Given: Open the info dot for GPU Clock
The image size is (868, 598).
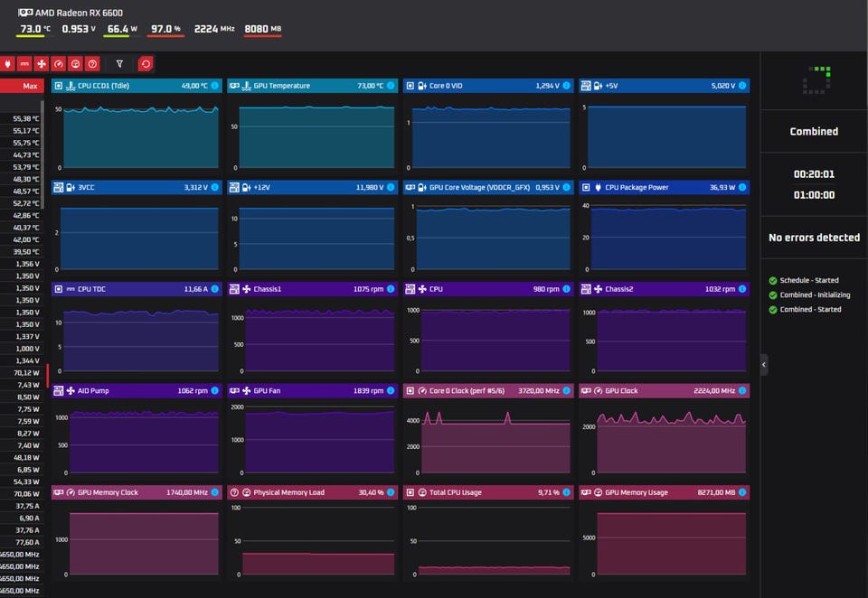Looking at the screenshot, I should [x=742, y=390].
